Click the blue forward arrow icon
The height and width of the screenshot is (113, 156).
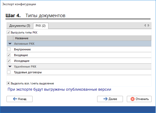pos(105,99)
